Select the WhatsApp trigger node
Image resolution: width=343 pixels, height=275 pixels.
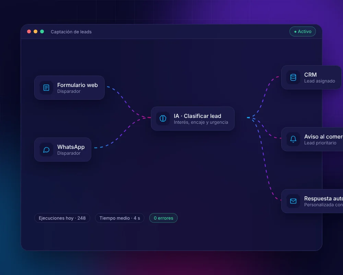pos(63,150)
